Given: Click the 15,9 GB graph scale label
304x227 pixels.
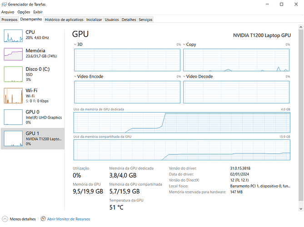Looking at the screenshot, I should pyautogui.click(x=285, y=137).
